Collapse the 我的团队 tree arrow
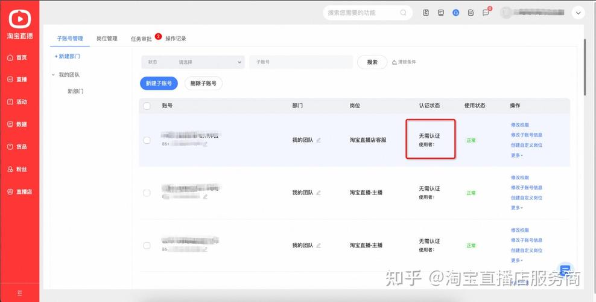The image size is (596, 302). [x=53, y=75]
